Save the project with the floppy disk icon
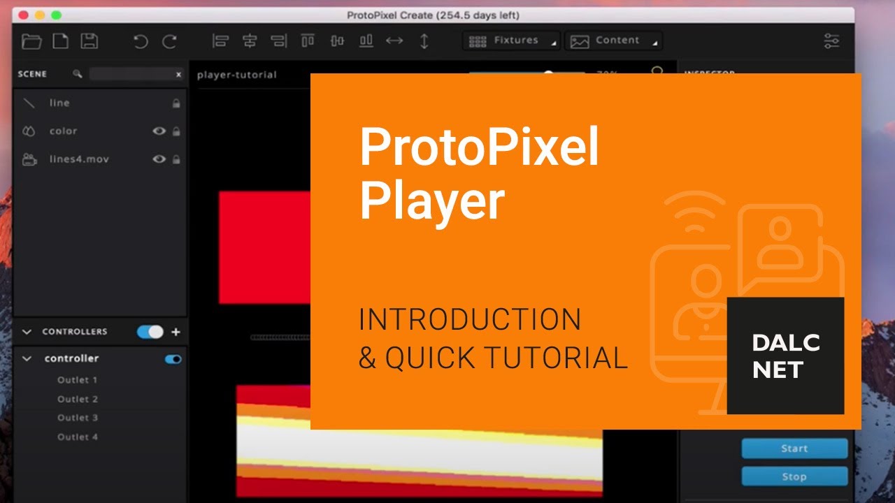 point(89,41)
